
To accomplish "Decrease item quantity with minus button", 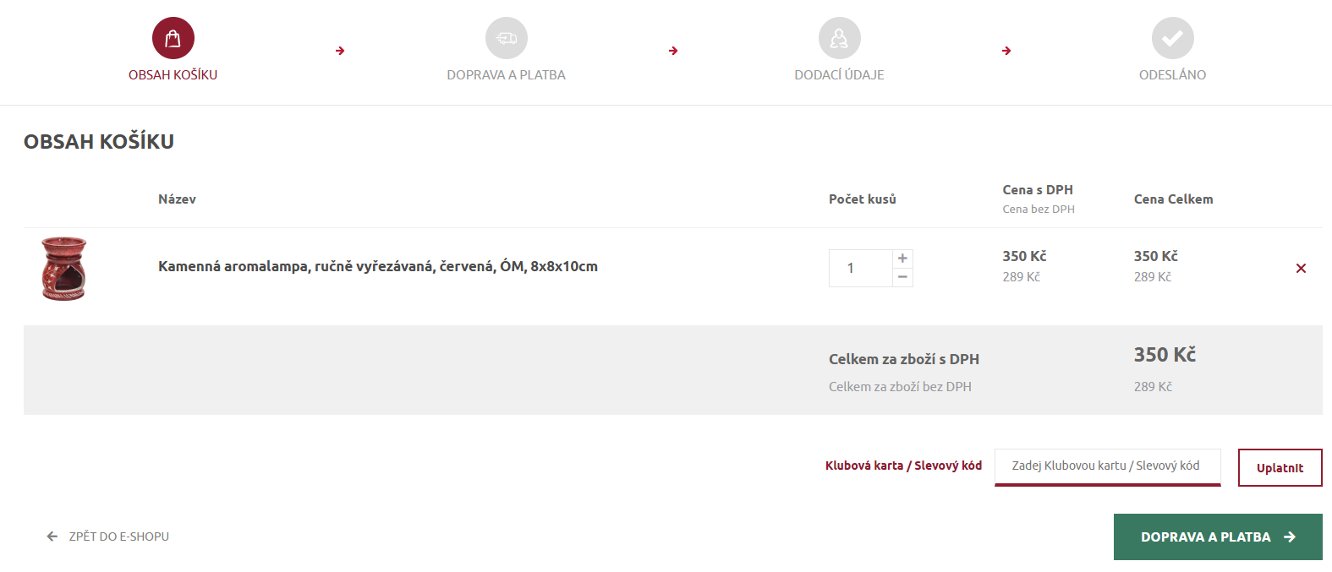I will tap(902, 277).
